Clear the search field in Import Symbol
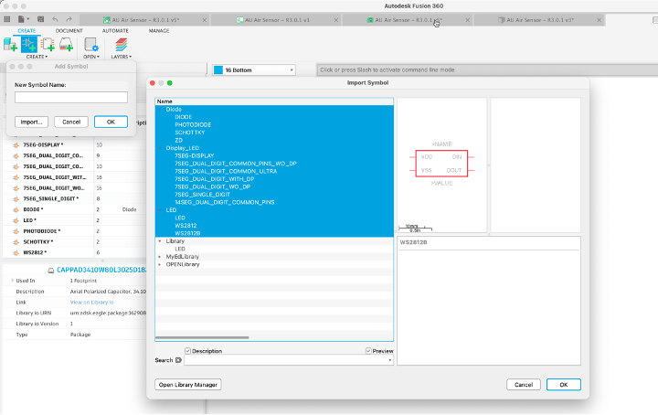This screenshot has height=415, width=658. [178, 360]
